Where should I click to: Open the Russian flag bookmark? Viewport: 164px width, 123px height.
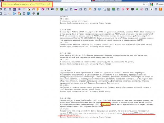pyautogui.click(x=76, y=9)
